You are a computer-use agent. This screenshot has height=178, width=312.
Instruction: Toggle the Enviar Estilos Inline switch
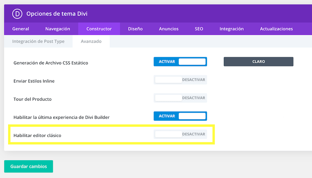coord(180,80)
